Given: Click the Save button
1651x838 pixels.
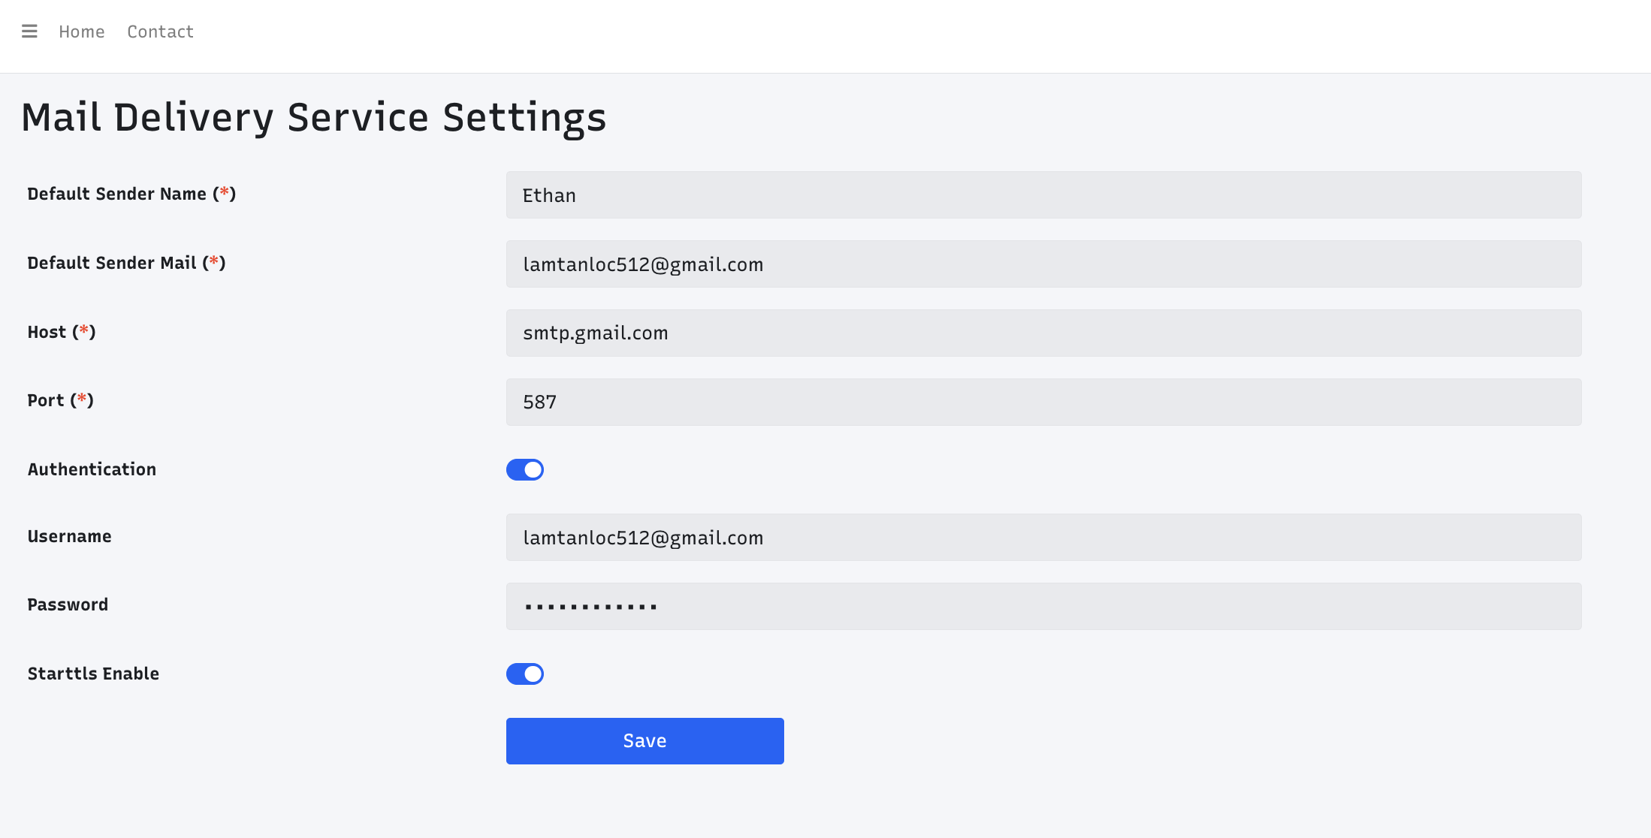Looking at the screenshot, I should point(644,741).
